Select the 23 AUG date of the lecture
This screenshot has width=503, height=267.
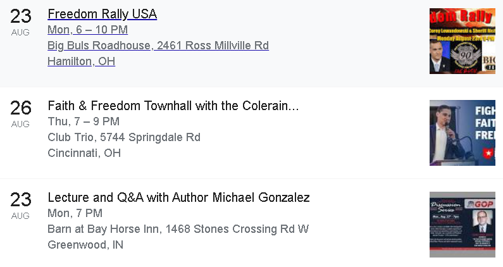point(20,206)
